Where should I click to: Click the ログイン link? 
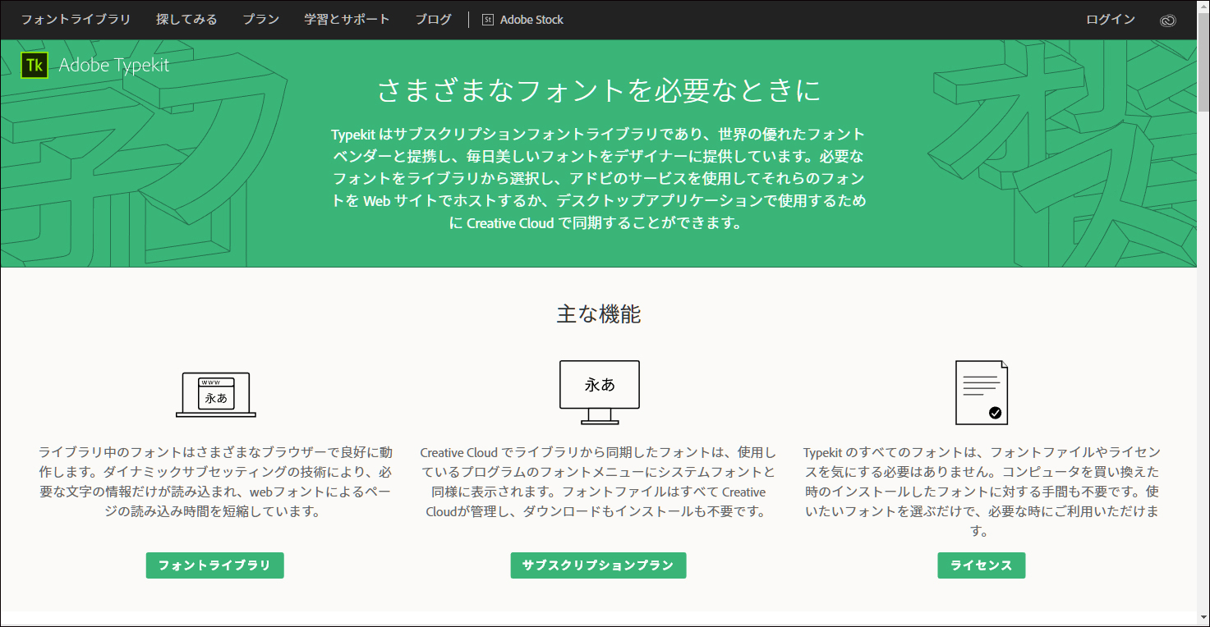click(1111, 20)
